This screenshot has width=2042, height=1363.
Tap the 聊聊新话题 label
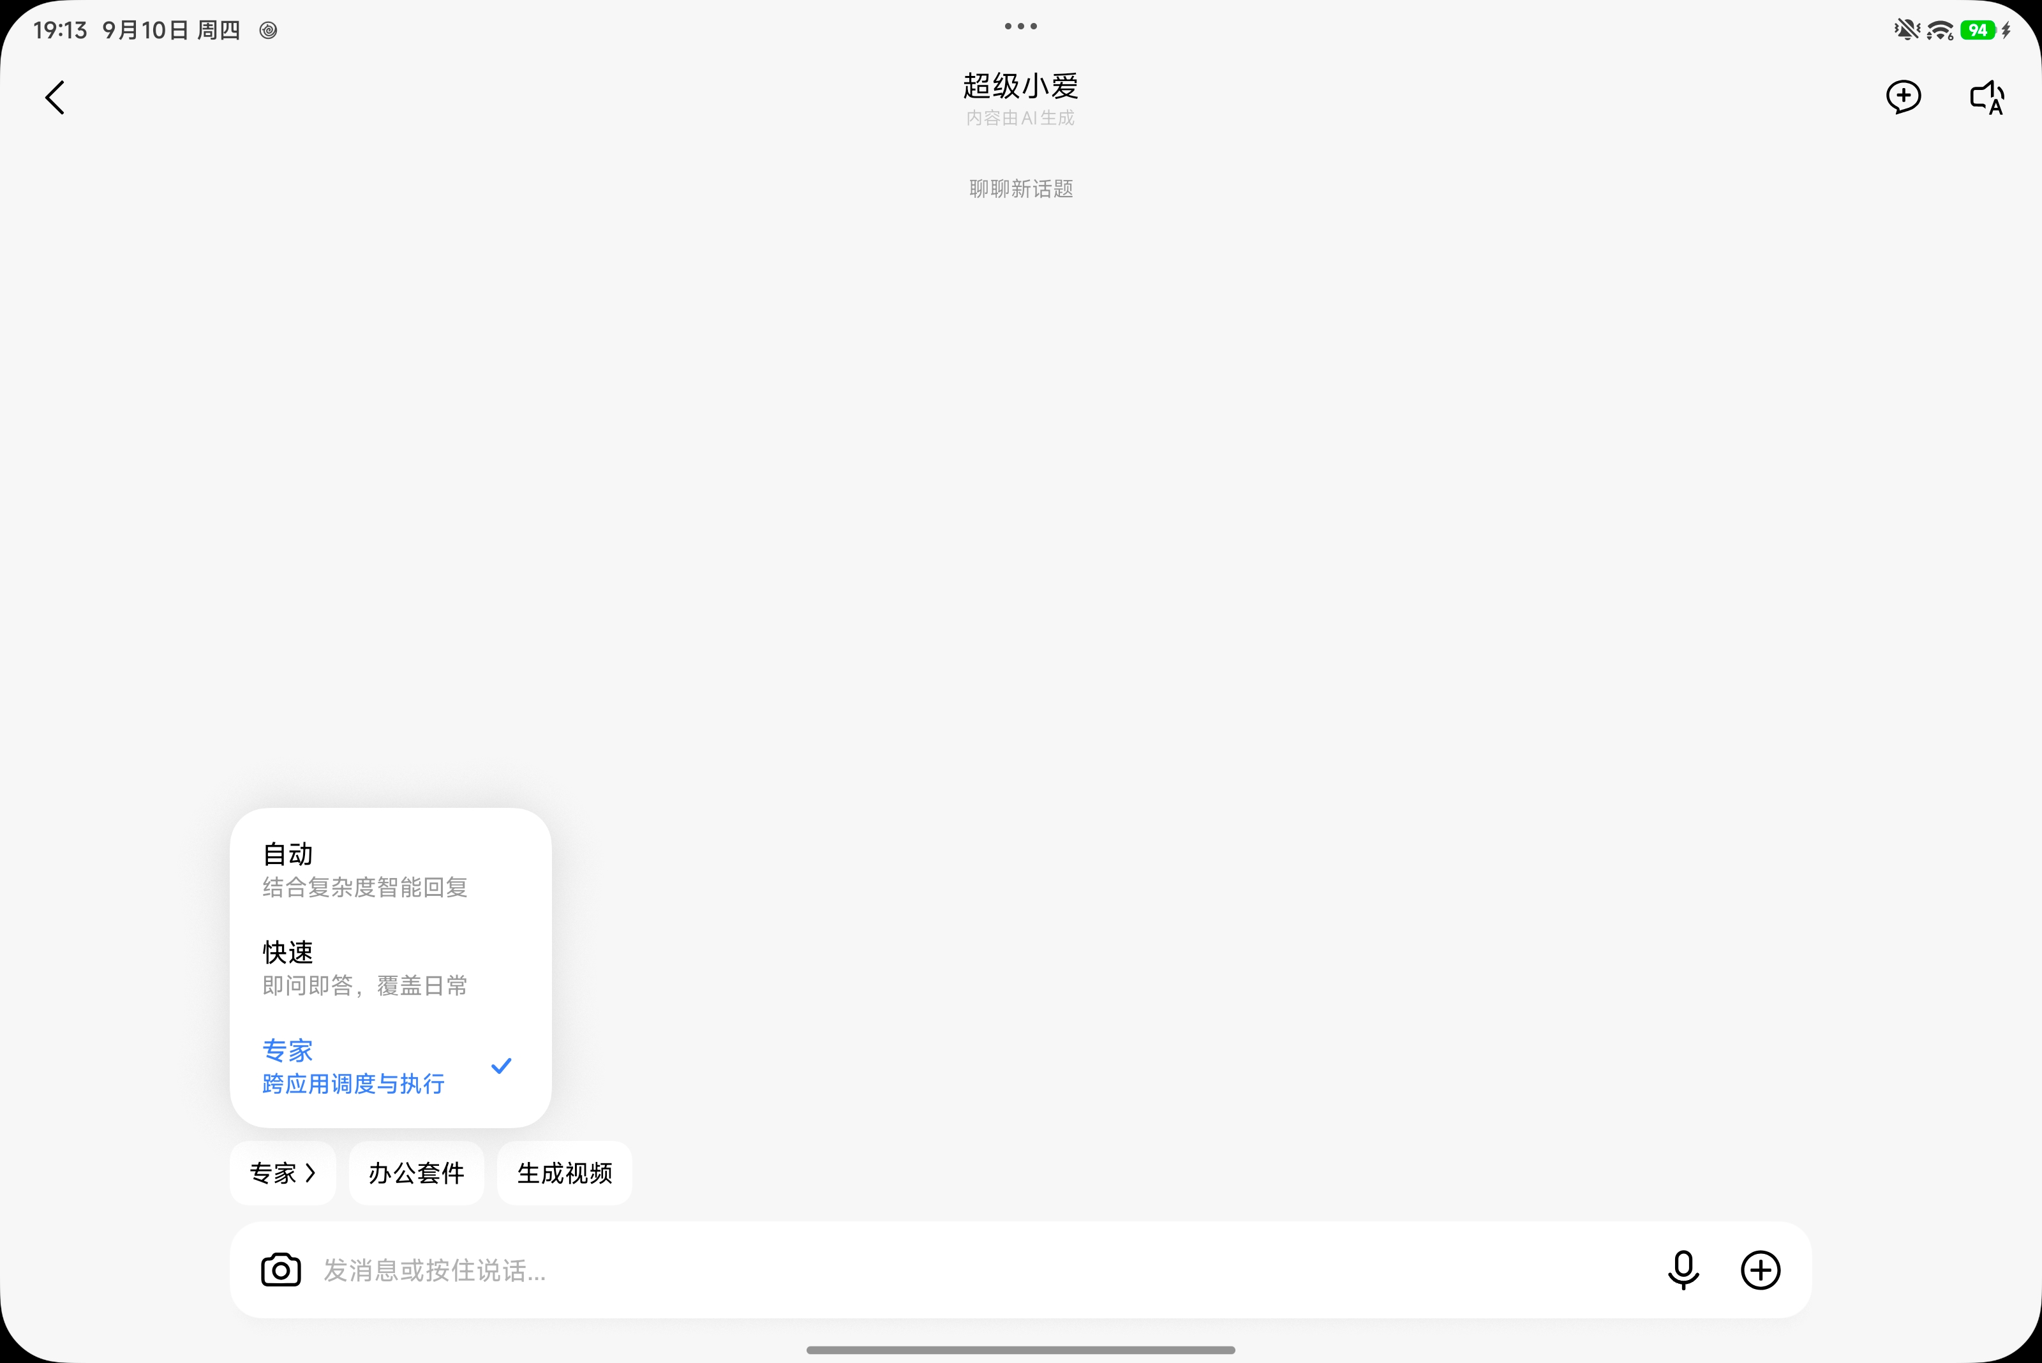[x=1020, y=189]
